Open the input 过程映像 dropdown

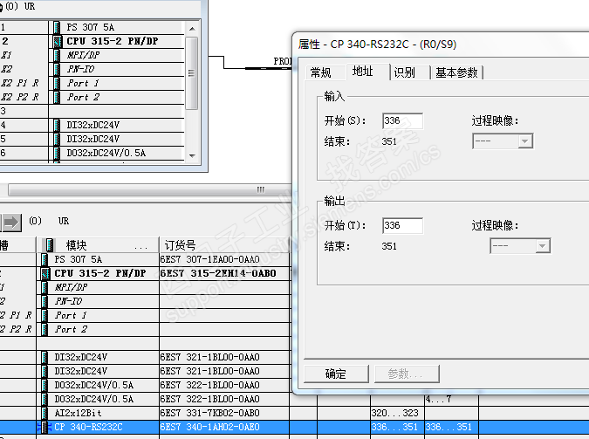(503, 141)
